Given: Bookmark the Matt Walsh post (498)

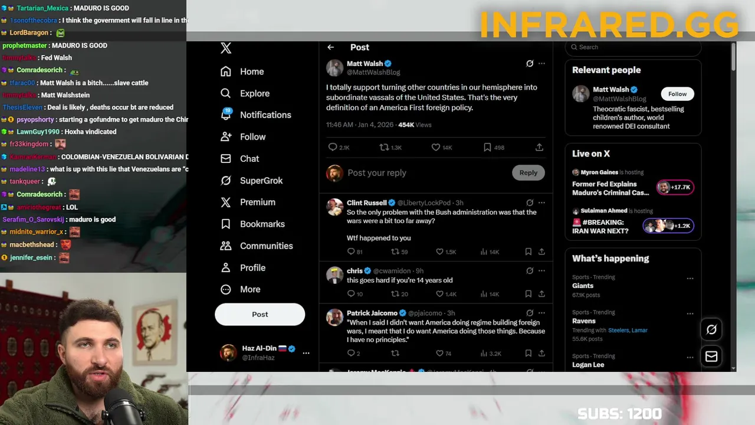Looking at the screenshot, I should tap(487, 147).
